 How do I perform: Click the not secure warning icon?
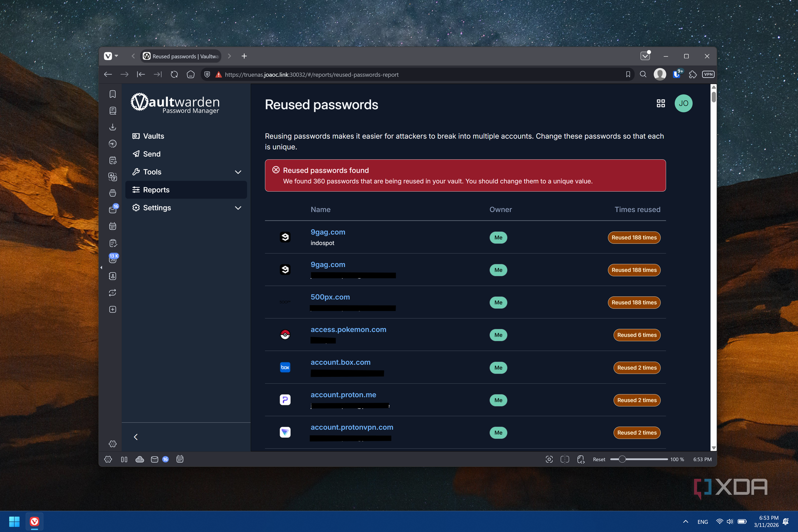tap(219, 74)
